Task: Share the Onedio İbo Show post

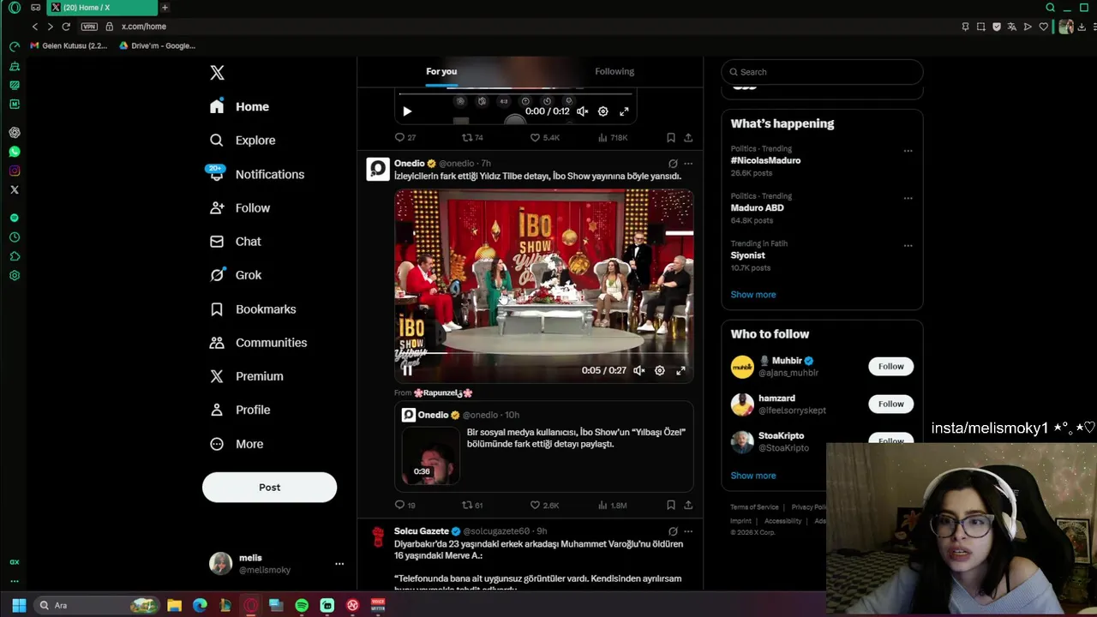Action: [x=688, y=506]
